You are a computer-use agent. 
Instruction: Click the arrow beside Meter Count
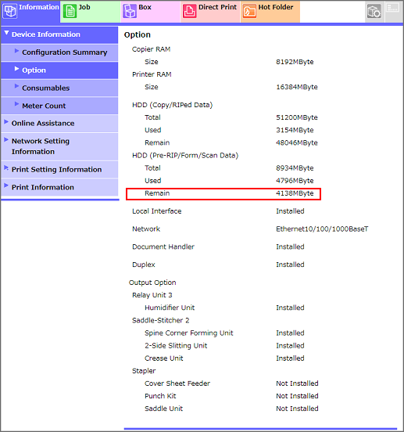tap(16, 104)
